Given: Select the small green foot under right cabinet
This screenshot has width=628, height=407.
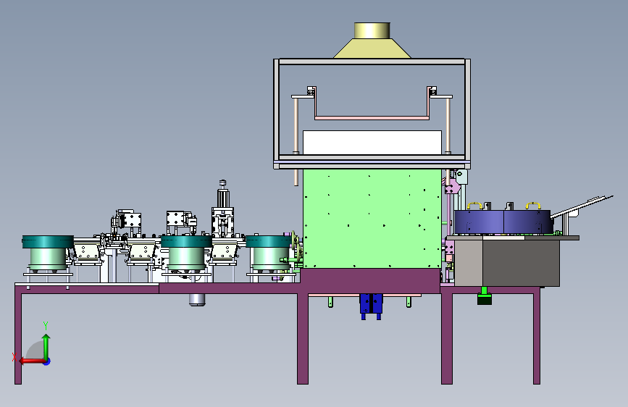Looking at the screenshot, I should coord(484,296).
